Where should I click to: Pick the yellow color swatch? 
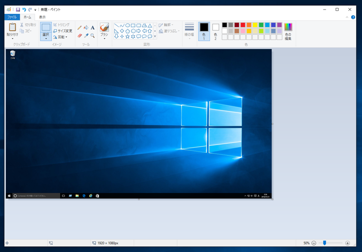[x=255, y=25]
